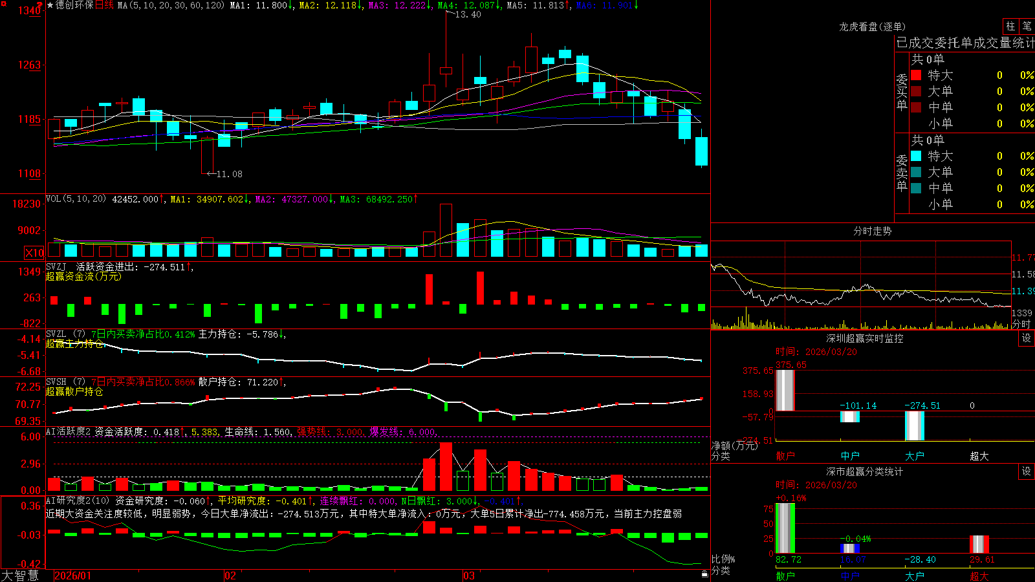Click green 散户 bar in 深市超赢分类统计
Image resolution: width=1035 pixels, height=582 pixels.
[785, 528]
